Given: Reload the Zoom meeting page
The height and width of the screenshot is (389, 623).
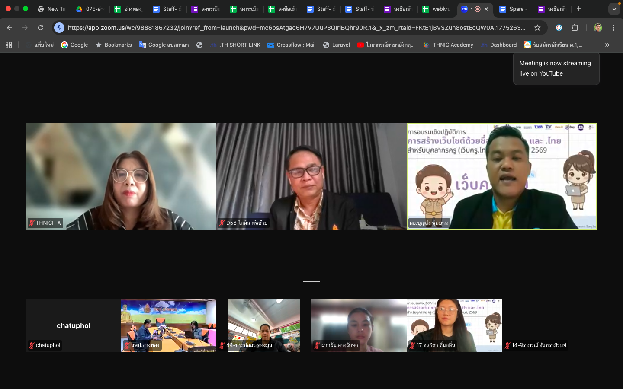Looking at the screenshot, I should 41,28.
